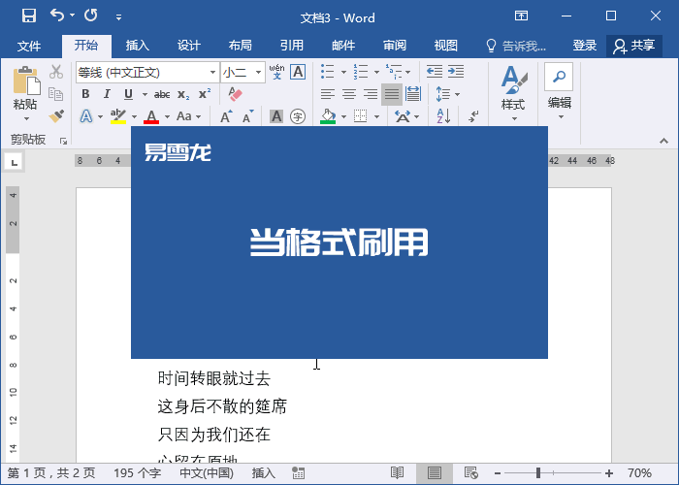Toggle Superscript formatting
Screen dimensions: 679x485
205,93
